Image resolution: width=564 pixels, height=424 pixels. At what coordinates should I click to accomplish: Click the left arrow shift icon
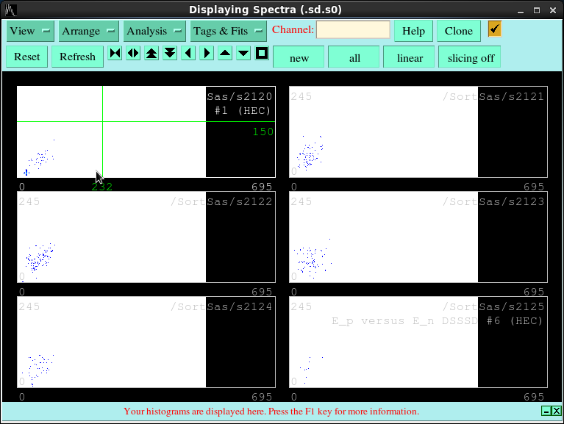coord(189,53)
